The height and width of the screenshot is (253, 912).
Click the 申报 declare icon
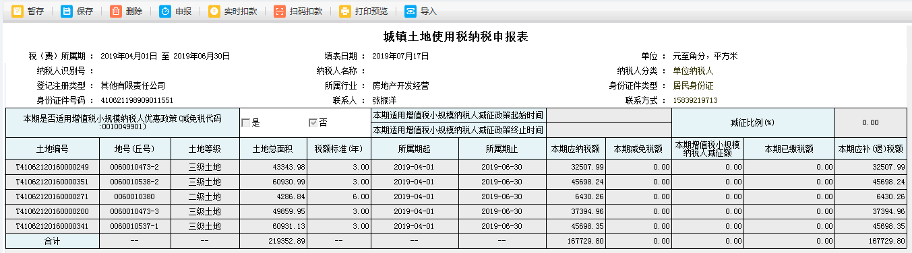[x=165, y=11]
